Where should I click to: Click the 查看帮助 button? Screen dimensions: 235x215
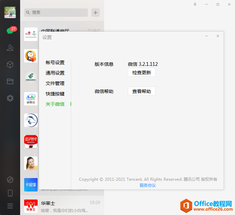pyautogui.click(x=142, y=91)
